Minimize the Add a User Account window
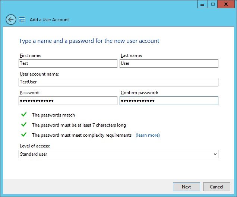The width and height of the screenshot is (237, 197). click(202, 4)
